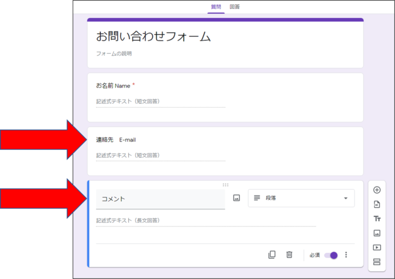Open the 回答 tab
This screenshot has width=395, height=279.
(x=235, y=7)
